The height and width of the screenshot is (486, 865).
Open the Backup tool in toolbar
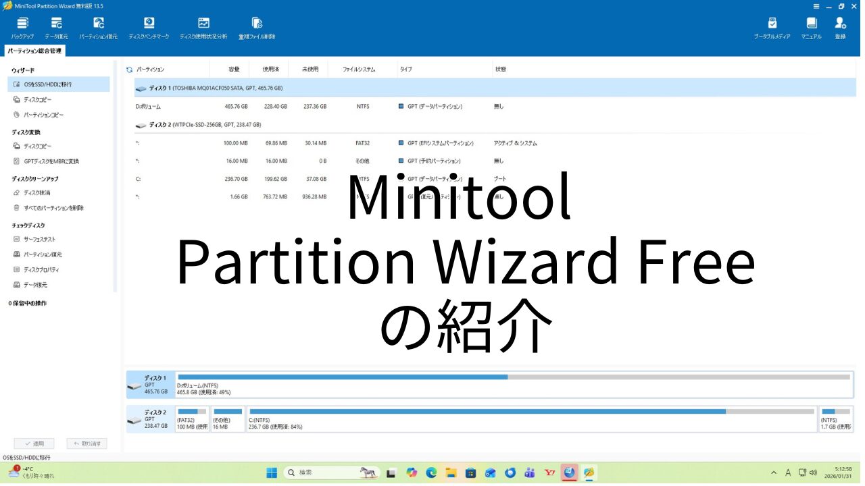22,27
